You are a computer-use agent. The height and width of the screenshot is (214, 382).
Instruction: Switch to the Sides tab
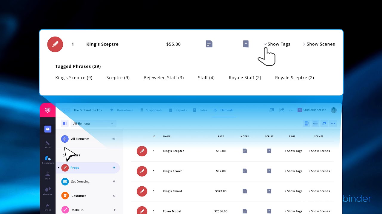pyautogui.click(x=200, y=110)
